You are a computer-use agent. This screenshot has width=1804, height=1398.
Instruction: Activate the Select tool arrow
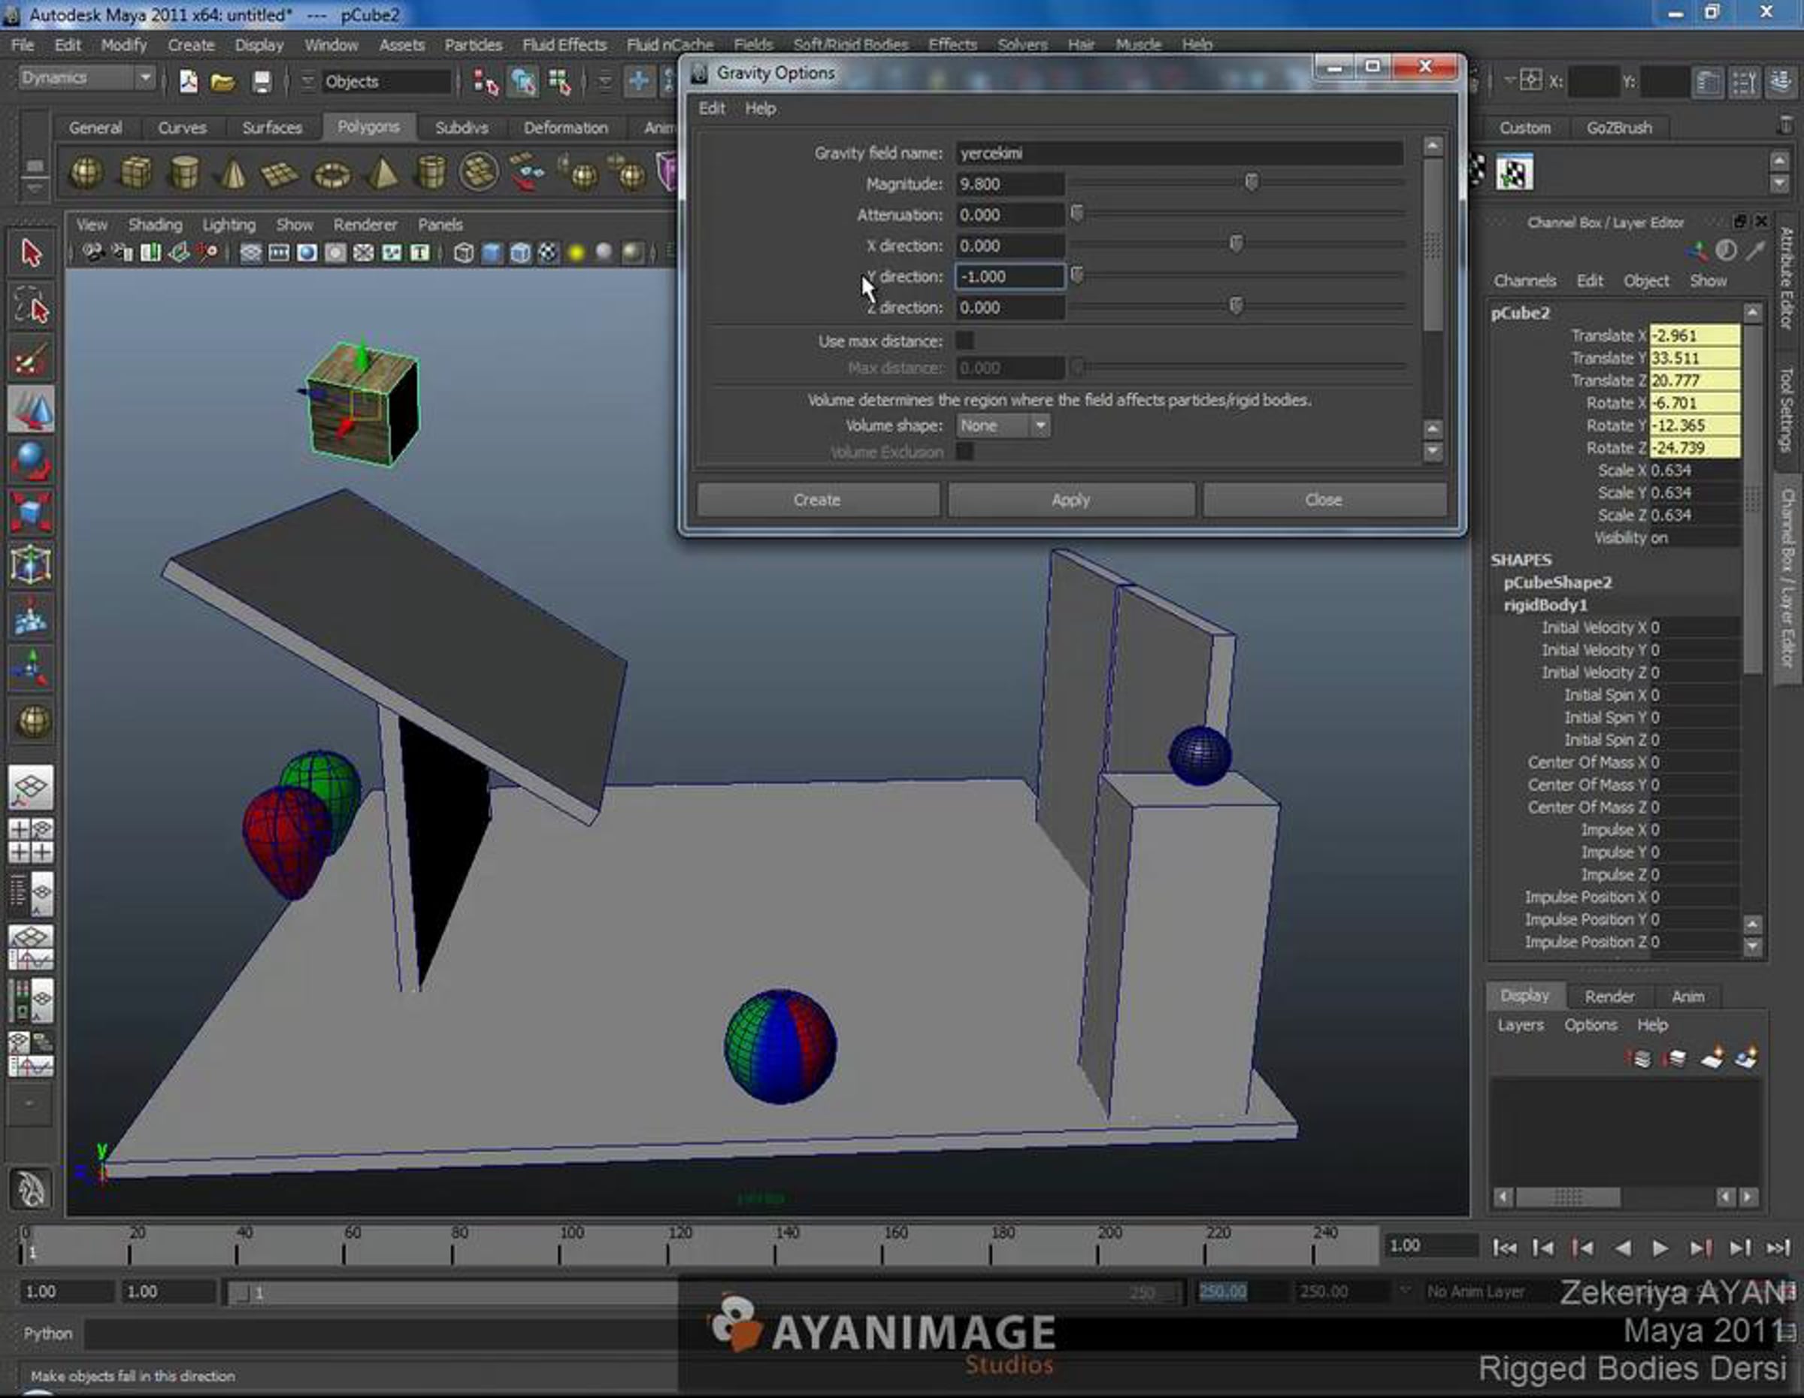click(x=32, y=253)
